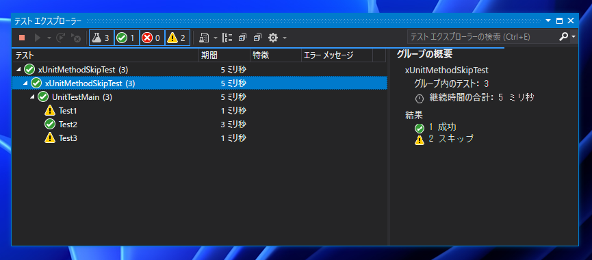Click the 2 スキップ result line
Image resolution: width=592 pixels, height=260 pixels.
click(451, 138)
